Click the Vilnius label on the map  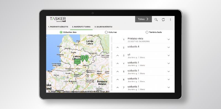tap(85, 66)
